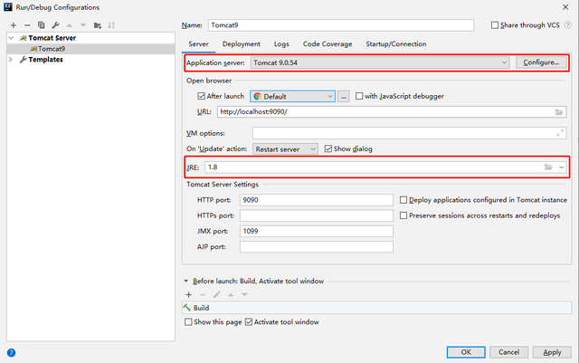579x363 pixels.
Task: Open the Startup/Connection tab
Action: point(395,43)
